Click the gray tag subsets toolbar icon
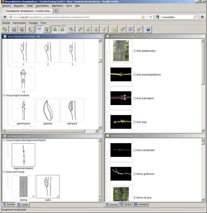Viewport: 207px width, 213px height. point(71,29)
